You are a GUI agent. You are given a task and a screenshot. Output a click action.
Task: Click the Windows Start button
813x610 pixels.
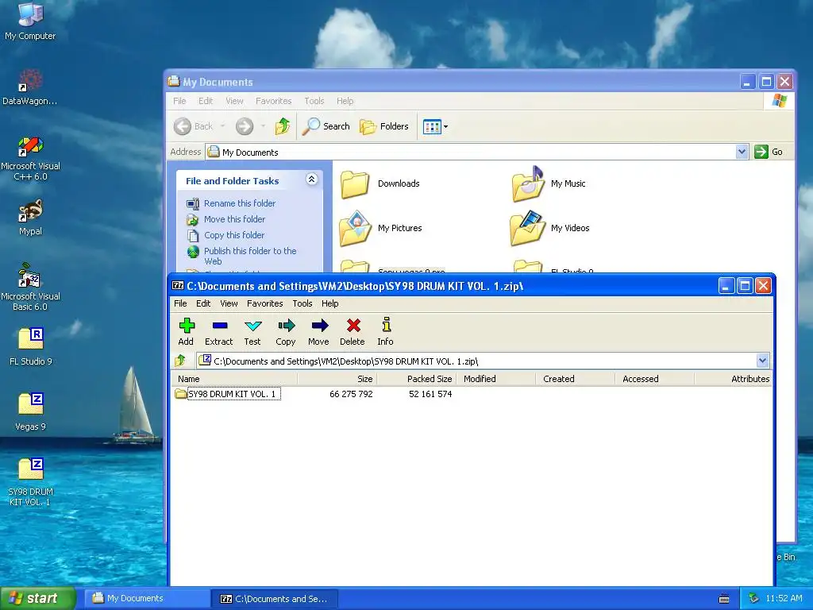coord(37,599)
